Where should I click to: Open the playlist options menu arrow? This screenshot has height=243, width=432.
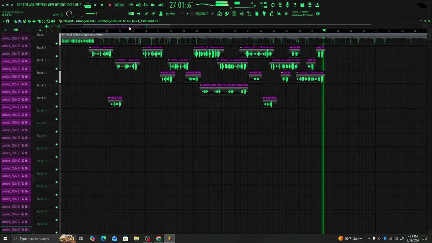click(3, 21)
